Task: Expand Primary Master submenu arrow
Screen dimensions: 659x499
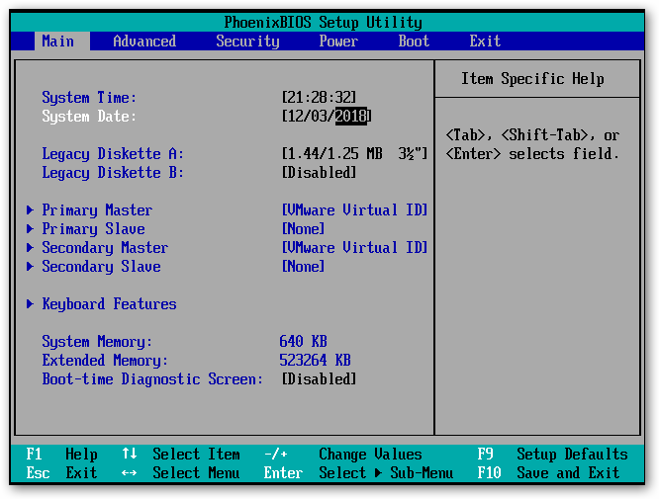Action: click(x=30, y=209)
